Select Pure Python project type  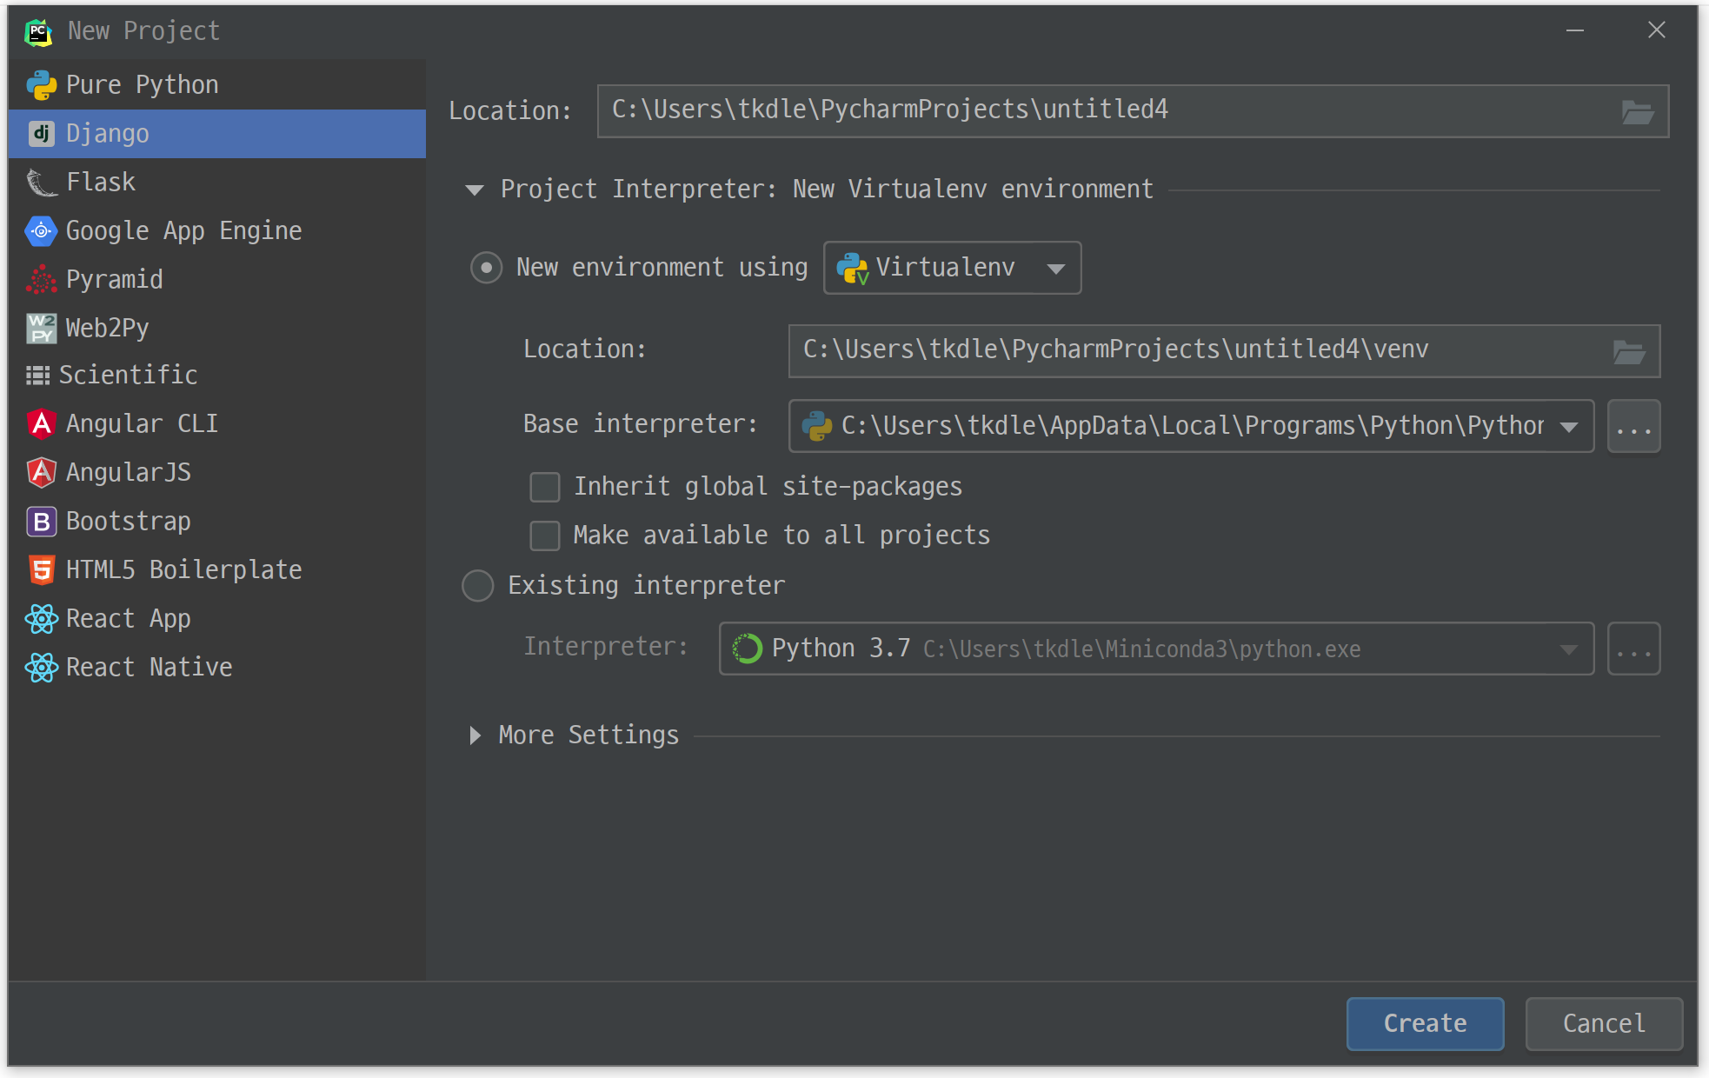tap(142, 85)
